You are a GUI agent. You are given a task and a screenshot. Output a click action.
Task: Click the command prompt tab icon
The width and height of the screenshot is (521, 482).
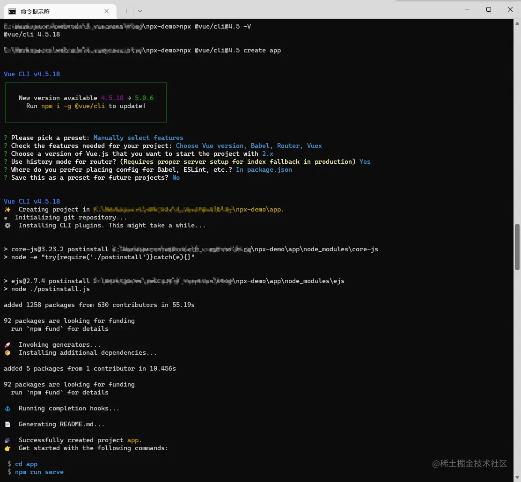[12, 12]
